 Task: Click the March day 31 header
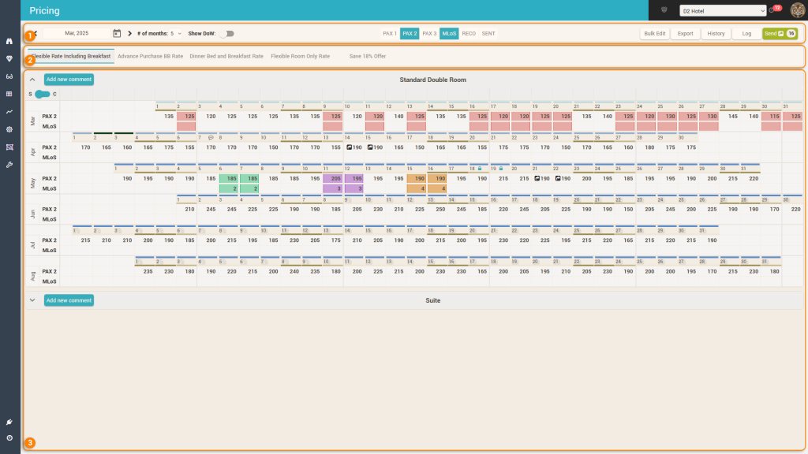pos(792,106)
